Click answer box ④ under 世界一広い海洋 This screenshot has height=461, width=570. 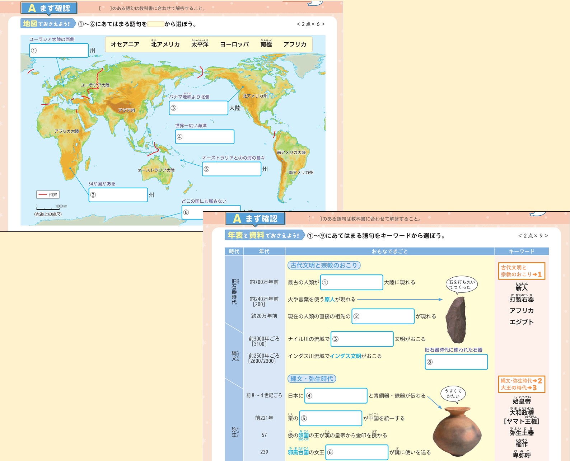(205, 137)
